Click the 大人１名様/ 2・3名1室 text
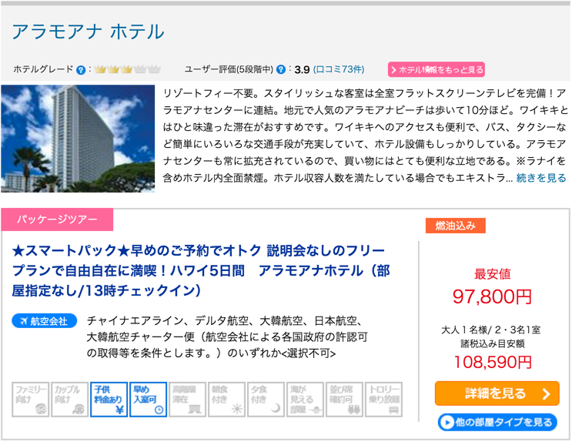Screen dimensions: 572x442 coord(491,330)
